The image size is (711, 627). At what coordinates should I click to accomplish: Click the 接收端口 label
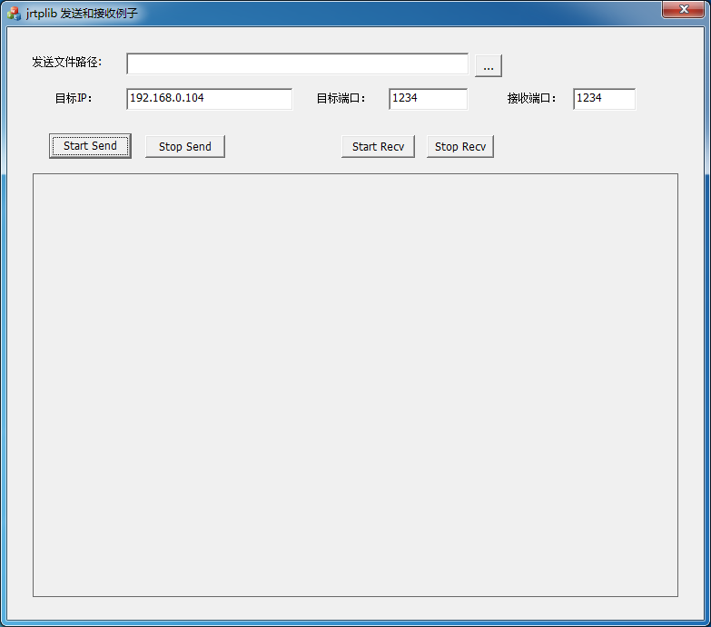[x=531, y=98]
